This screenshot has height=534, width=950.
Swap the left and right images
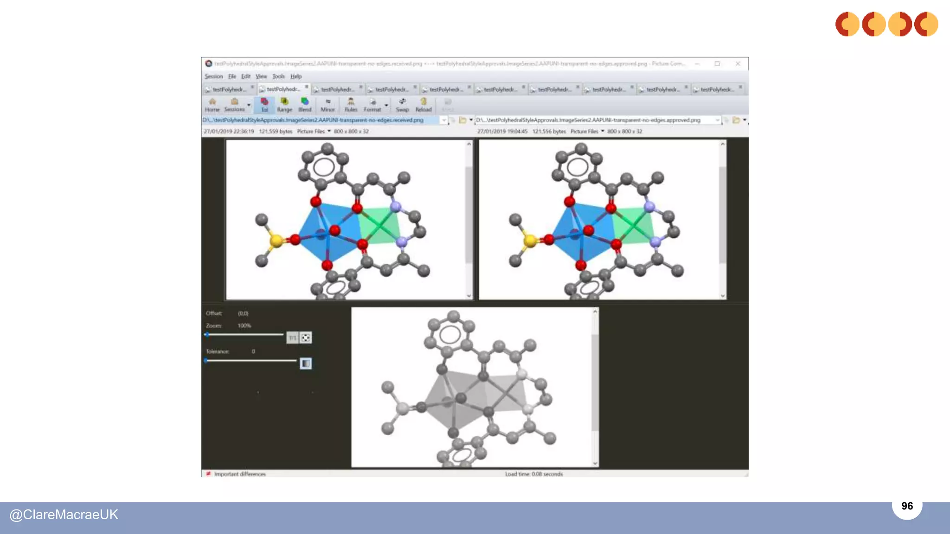point(402,105)
